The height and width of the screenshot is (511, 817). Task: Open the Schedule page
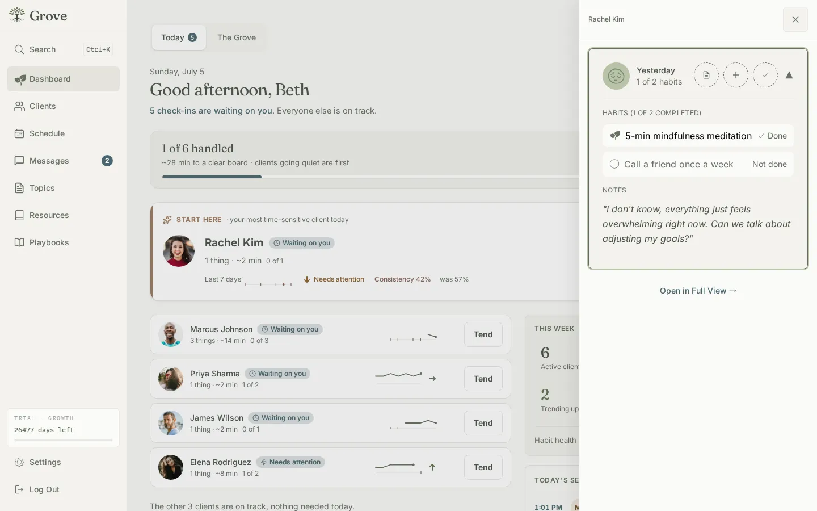coord(63,133)
